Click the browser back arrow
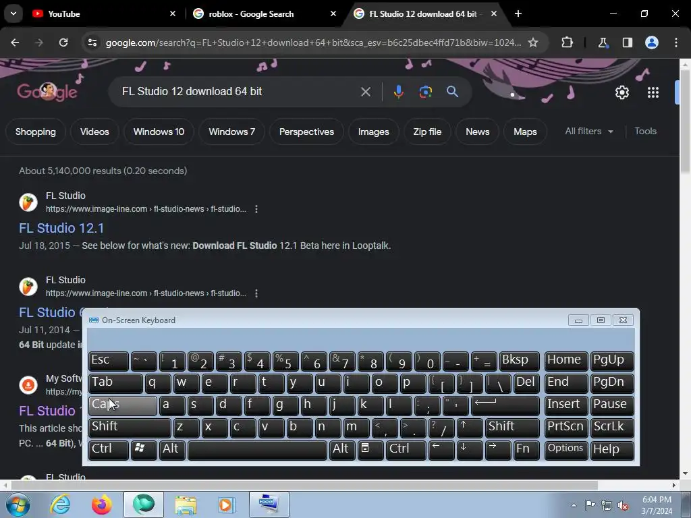Screen dimensions: 691x518 click(15, 42)
